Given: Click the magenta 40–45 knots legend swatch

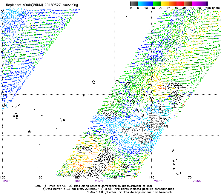Looking at the screenshot, I should 196,4.
